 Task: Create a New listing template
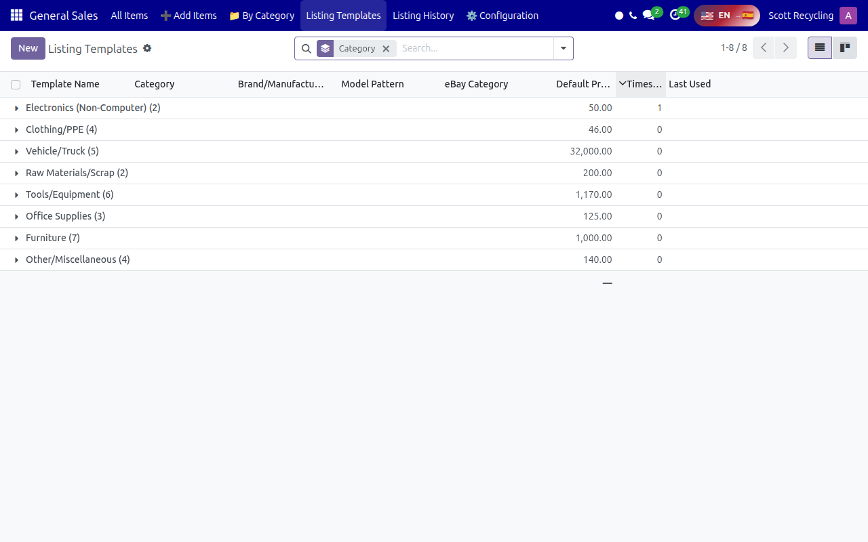point(28,48)
